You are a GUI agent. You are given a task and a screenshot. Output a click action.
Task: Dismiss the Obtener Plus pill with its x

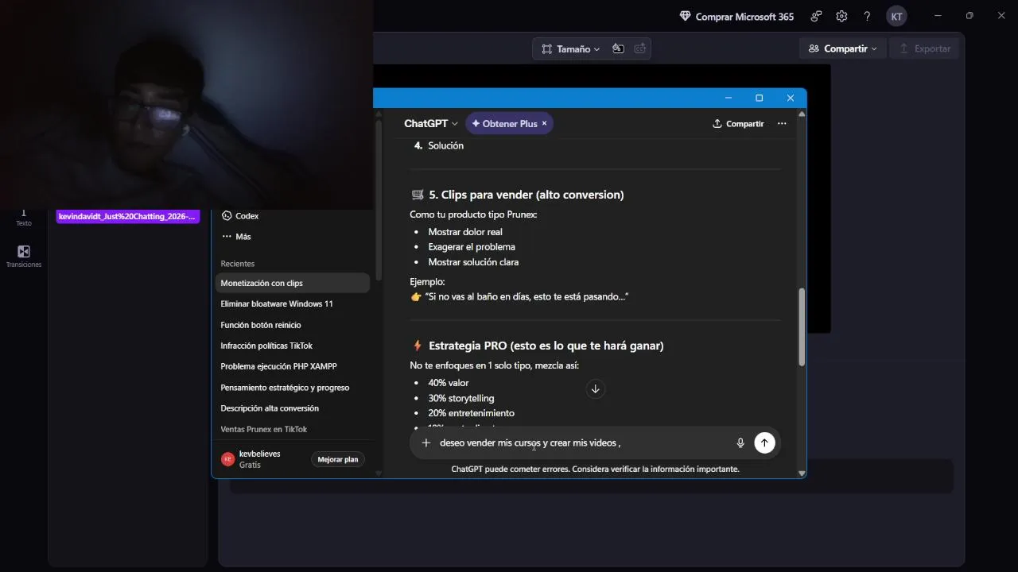click(544, 123)
